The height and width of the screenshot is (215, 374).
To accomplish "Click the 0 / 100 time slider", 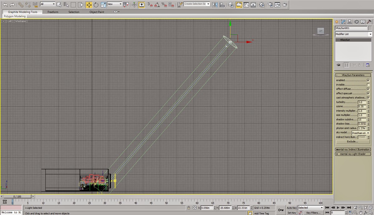I will [x=17, y=197].
